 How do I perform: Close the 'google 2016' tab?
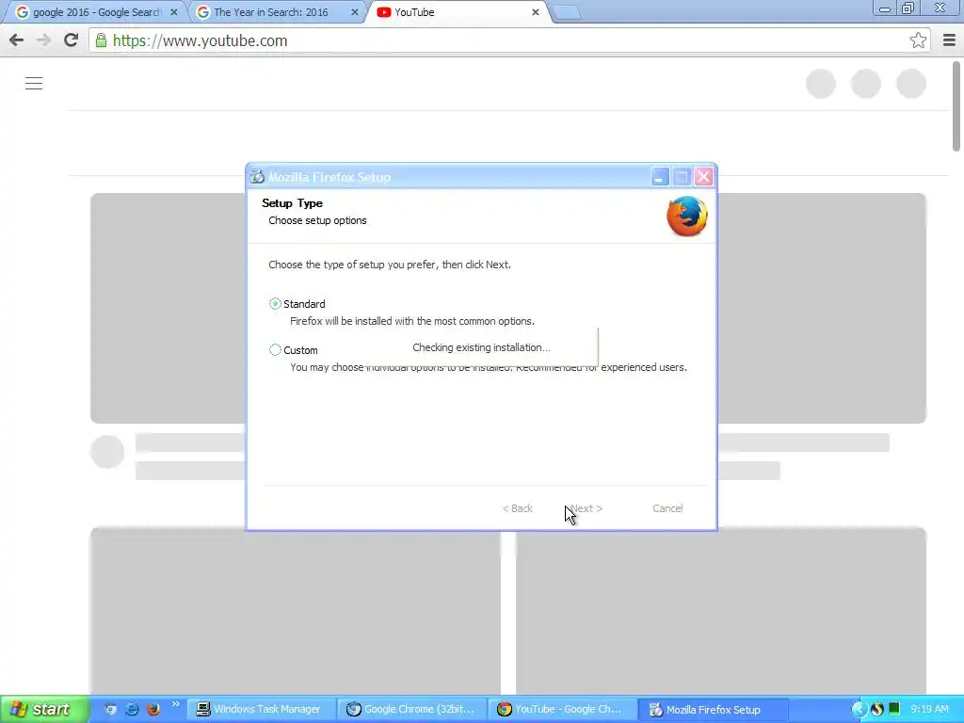[174, 12]
